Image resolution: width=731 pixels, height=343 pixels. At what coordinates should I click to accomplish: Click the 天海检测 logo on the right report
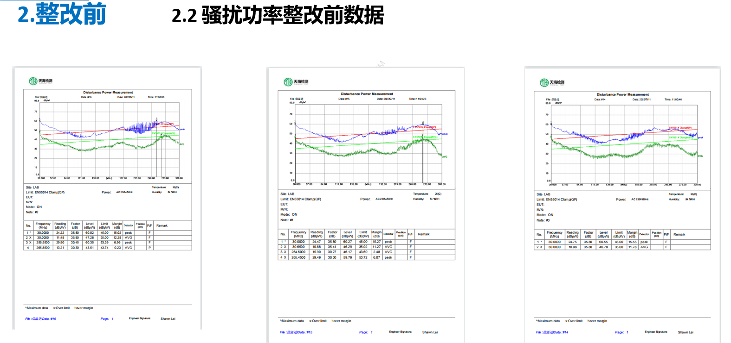pos(552,82)
